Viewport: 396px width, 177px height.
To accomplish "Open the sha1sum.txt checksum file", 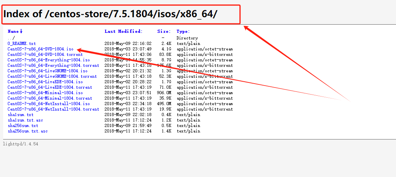I will click(x=20, y=114).
